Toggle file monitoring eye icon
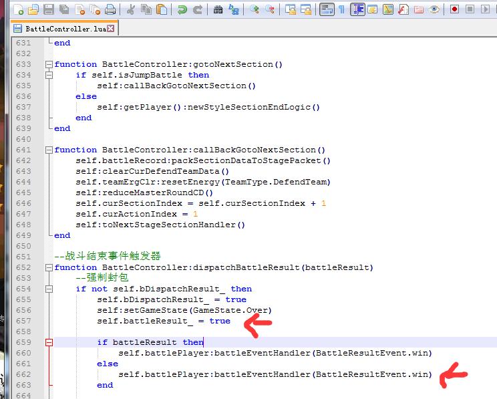Screen dimensions: 497x399 coord(434,9)
